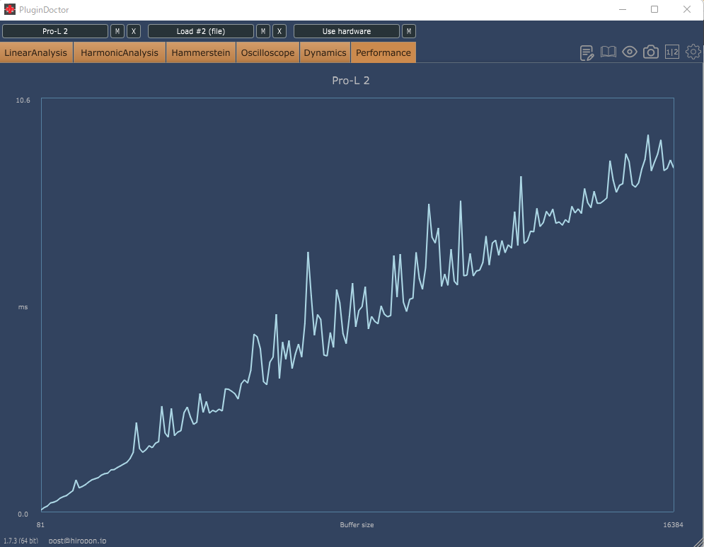The image size is (704, 547).
Task: Click the M button next to Use hardware
Action: point(408,31)
